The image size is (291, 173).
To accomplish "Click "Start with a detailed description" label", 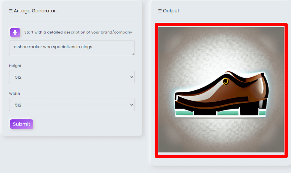I will click(78, 32).
